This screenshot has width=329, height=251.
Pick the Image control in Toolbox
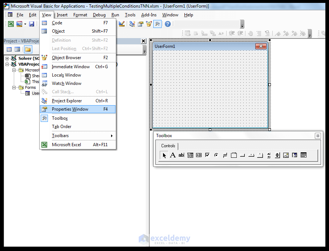pos(286,155)
